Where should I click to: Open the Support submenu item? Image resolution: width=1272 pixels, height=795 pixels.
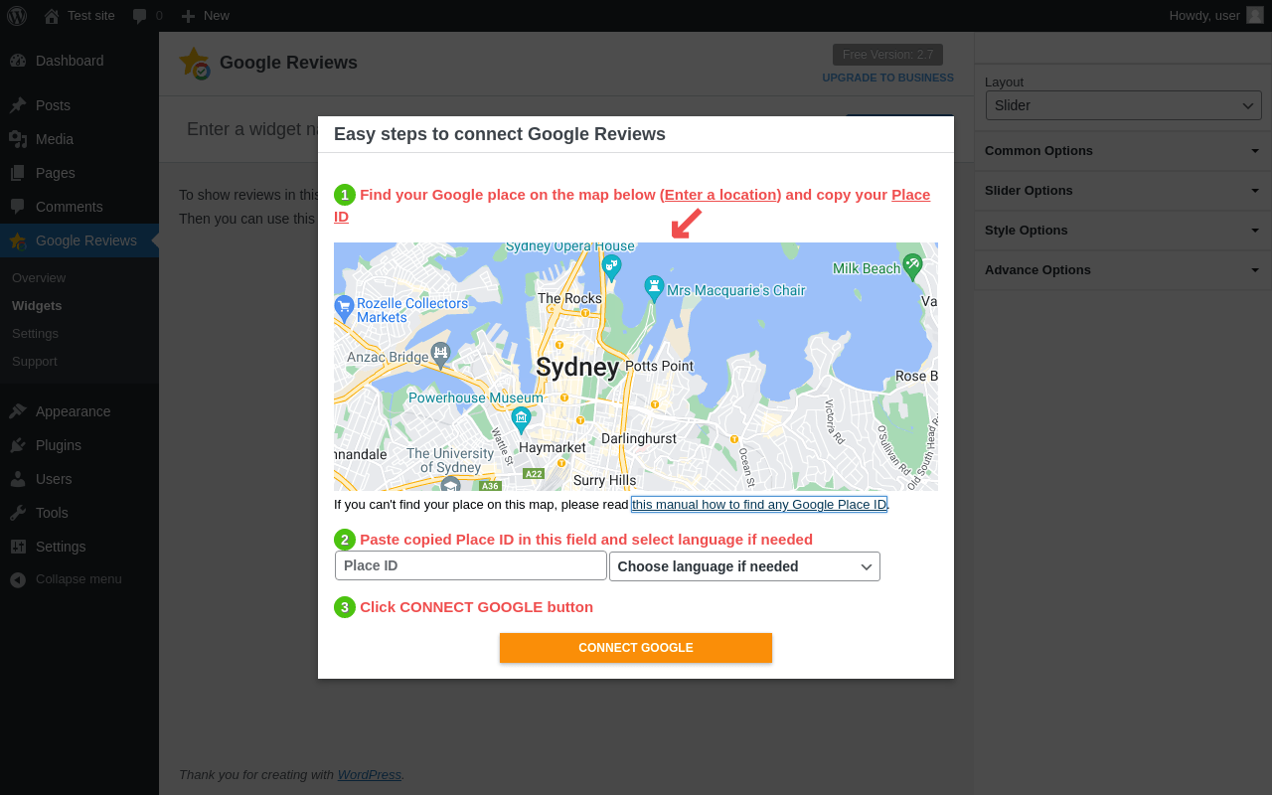coord(34,362)
